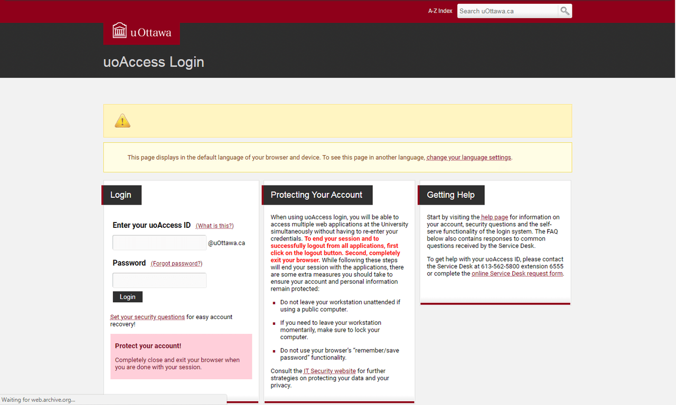676x405 pixels.
Task: Click the yellow warning triangle icon
Action: pos(122,120)
